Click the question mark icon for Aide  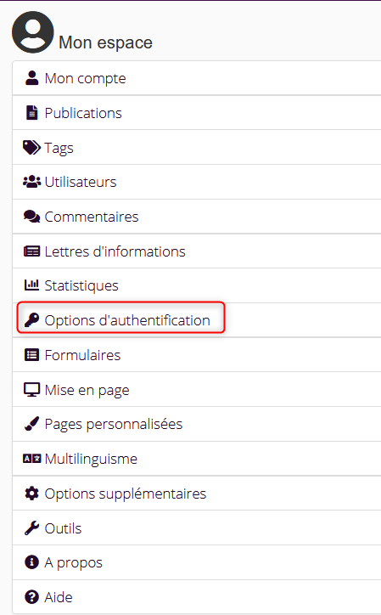(x=31, y=597)
